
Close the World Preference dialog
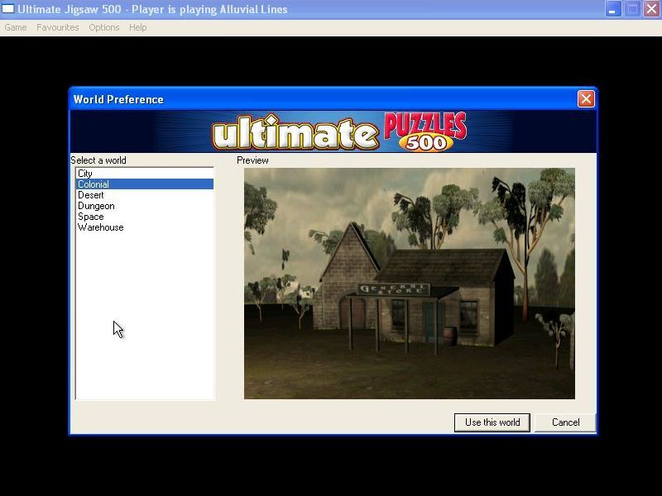pos(587,98)
